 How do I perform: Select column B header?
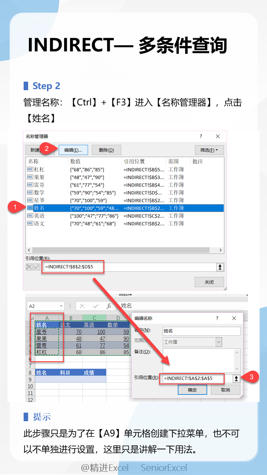tap(71, 318)
